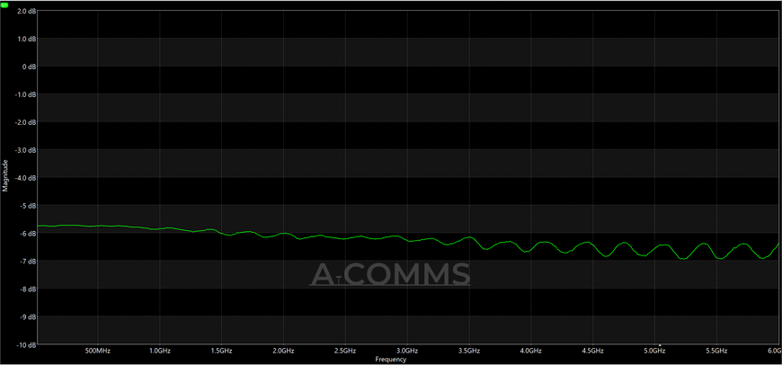Screen dimensions: 782x365
Task: Click the '4.0GHz' frequency label
Action: [x=531, y=351]
